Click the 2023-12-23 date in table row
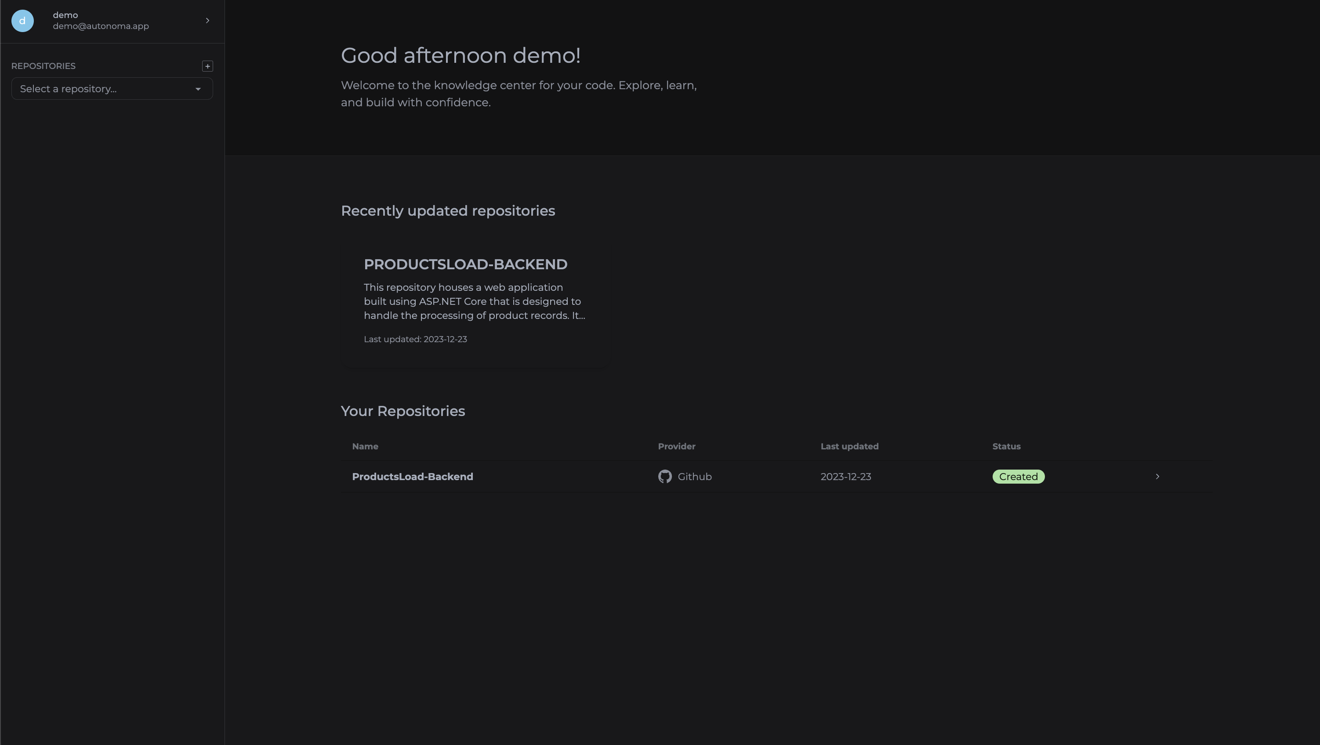Viewport: 1320px width, 745px height. tap(845, 477)
